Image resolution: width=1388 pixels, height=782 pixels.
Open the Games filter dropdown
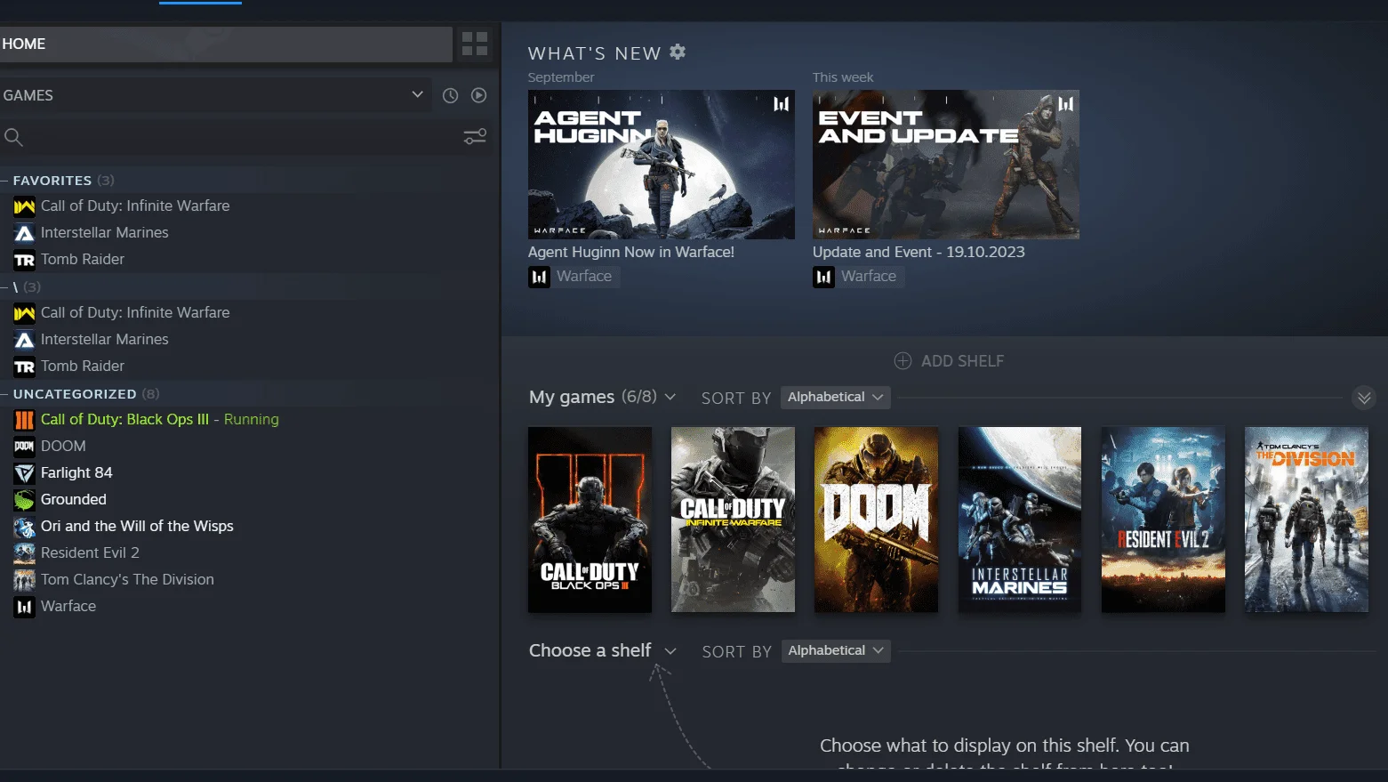(x=215, y=95)
